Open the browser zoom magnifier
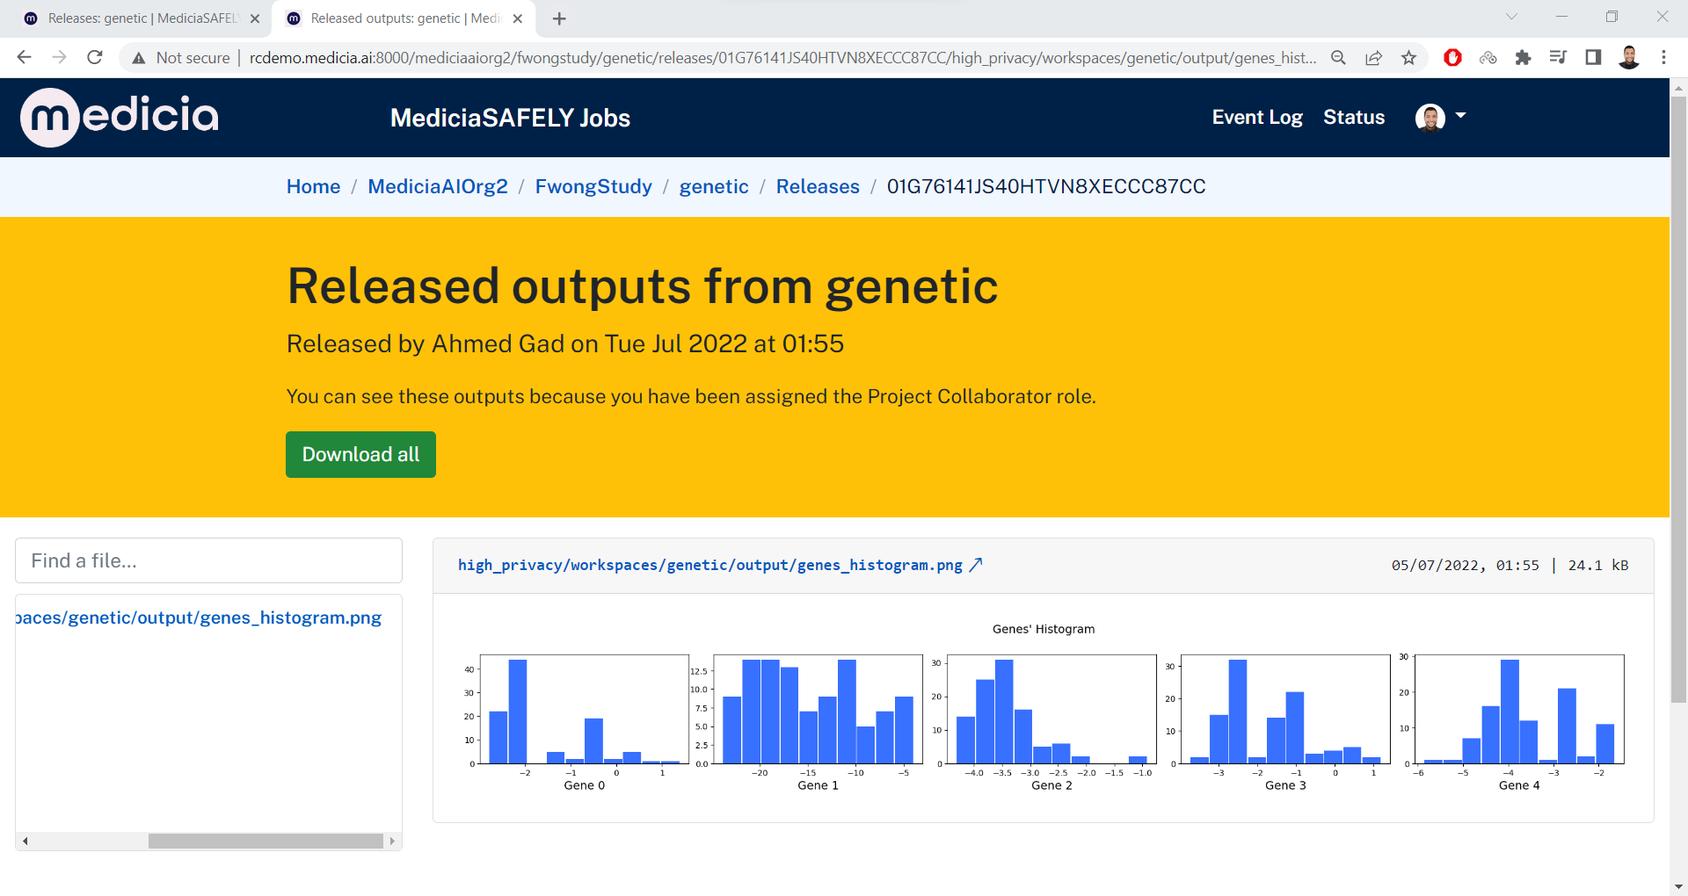The image size is (1688, 896). (1338, 57)
